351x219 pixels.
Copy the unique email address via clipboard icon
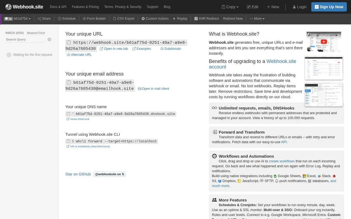69,82
